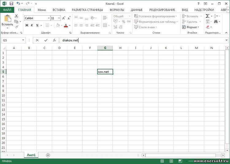Image resolution: width=230 pixels, height=164 pixels.
Task: Decrease font size with the small A icon
Action: coord(69,18)
